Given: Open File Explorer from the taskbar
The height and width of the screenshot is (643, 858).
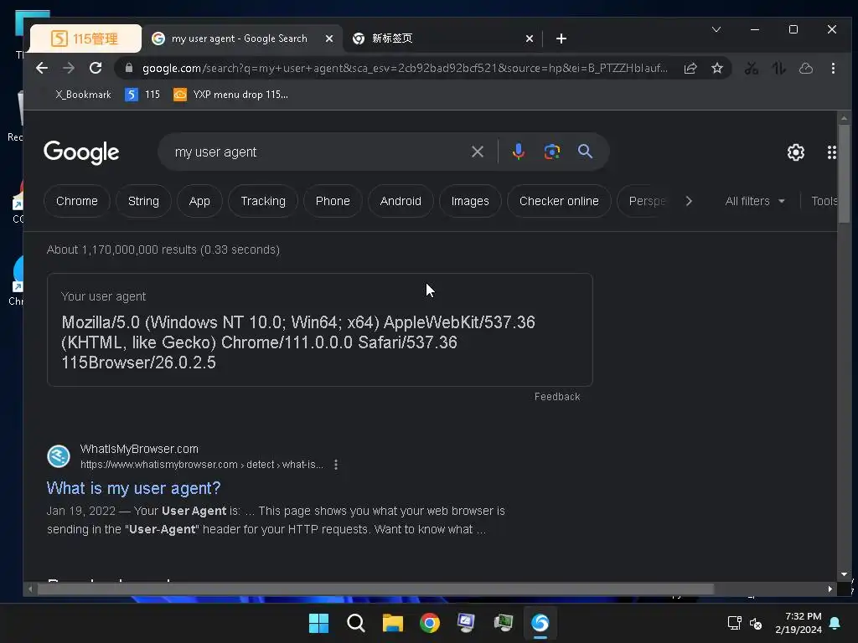Looking at the screenshot, I should [x=392, y=623].
